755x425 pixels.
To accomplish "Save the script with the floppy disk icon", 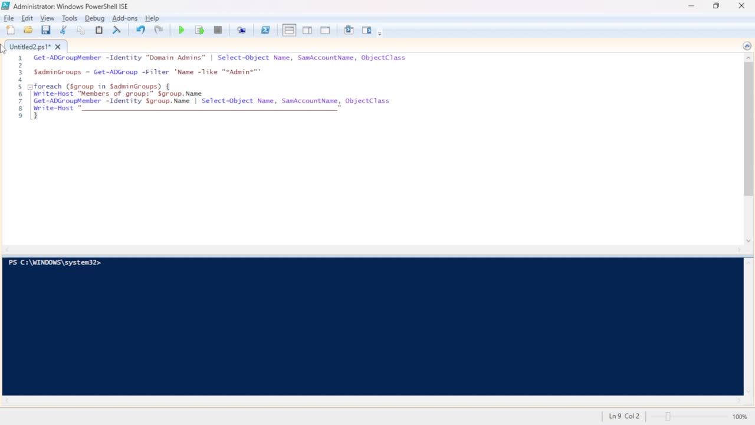I will (x=45, y=30).
